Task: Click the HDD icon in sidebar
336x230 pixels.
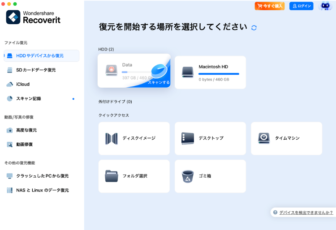Action: tap(10, 56)
